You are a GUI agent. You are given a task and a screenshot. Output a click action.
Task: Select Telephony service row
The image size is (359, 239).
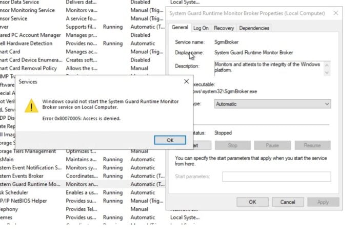[x=83, y=209]
